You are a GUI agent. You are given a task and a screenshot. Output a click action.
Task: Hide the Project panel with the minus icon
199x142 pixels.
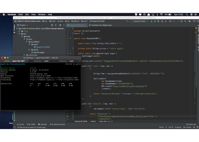point(64,25)
